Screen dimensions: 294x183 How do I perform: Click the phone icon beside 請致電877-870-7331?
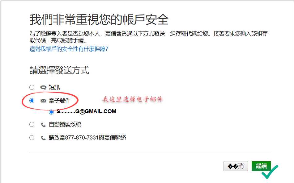tap(43, 138)
